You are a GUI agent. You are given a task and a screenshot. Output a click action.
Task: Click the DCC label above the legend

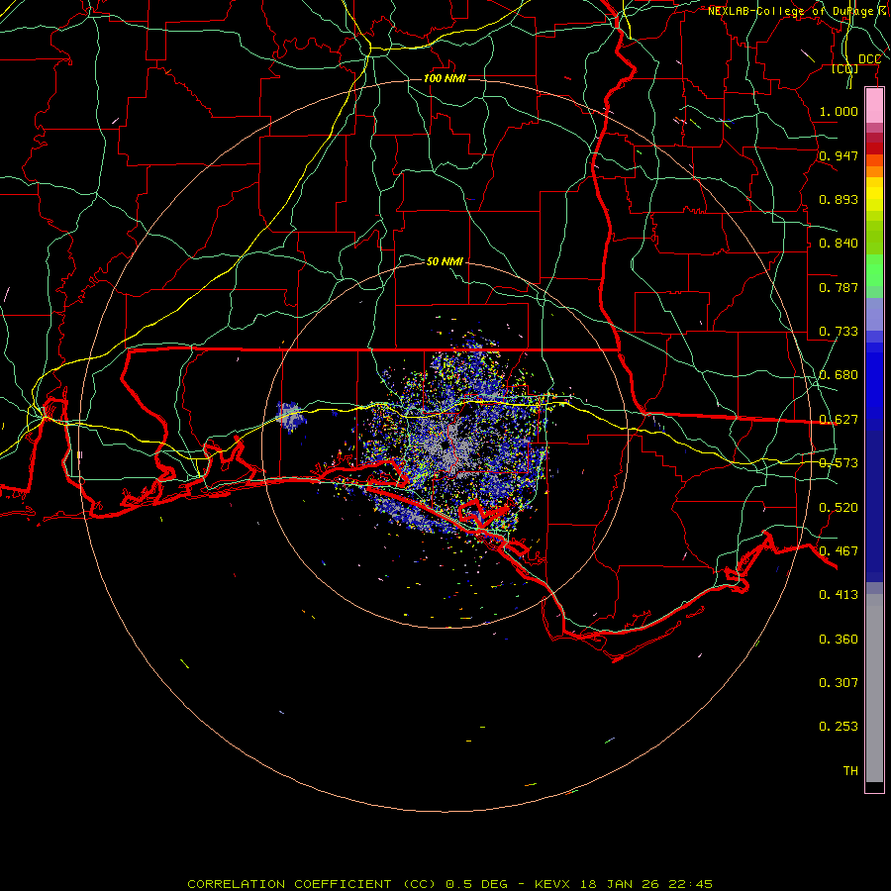tap(869, 59)
